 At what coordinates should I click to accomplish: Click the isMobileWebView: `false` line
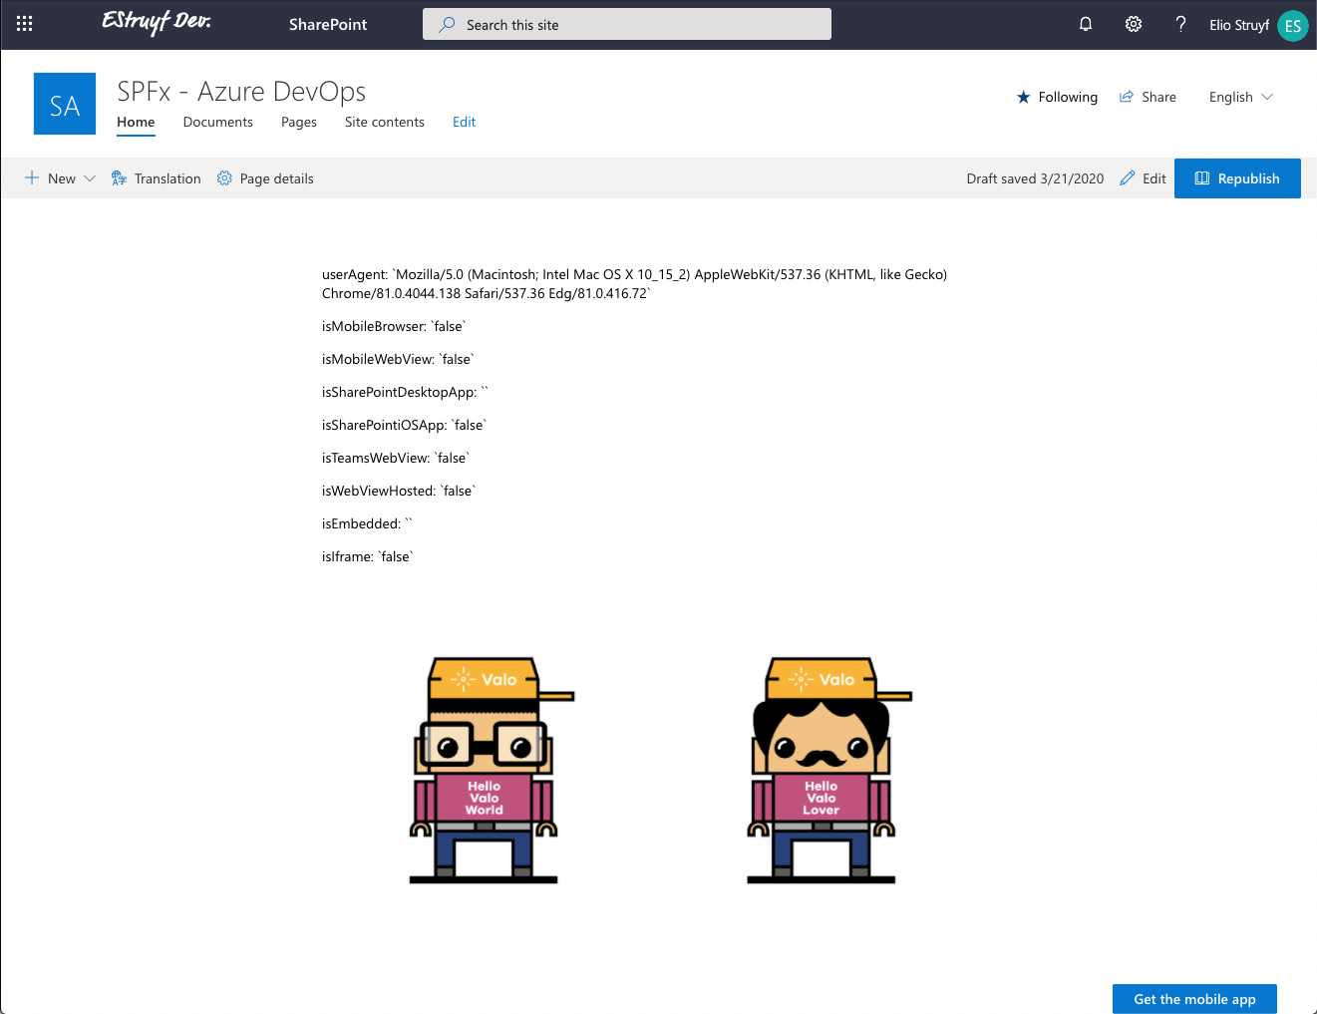click(x=398, y=359)
